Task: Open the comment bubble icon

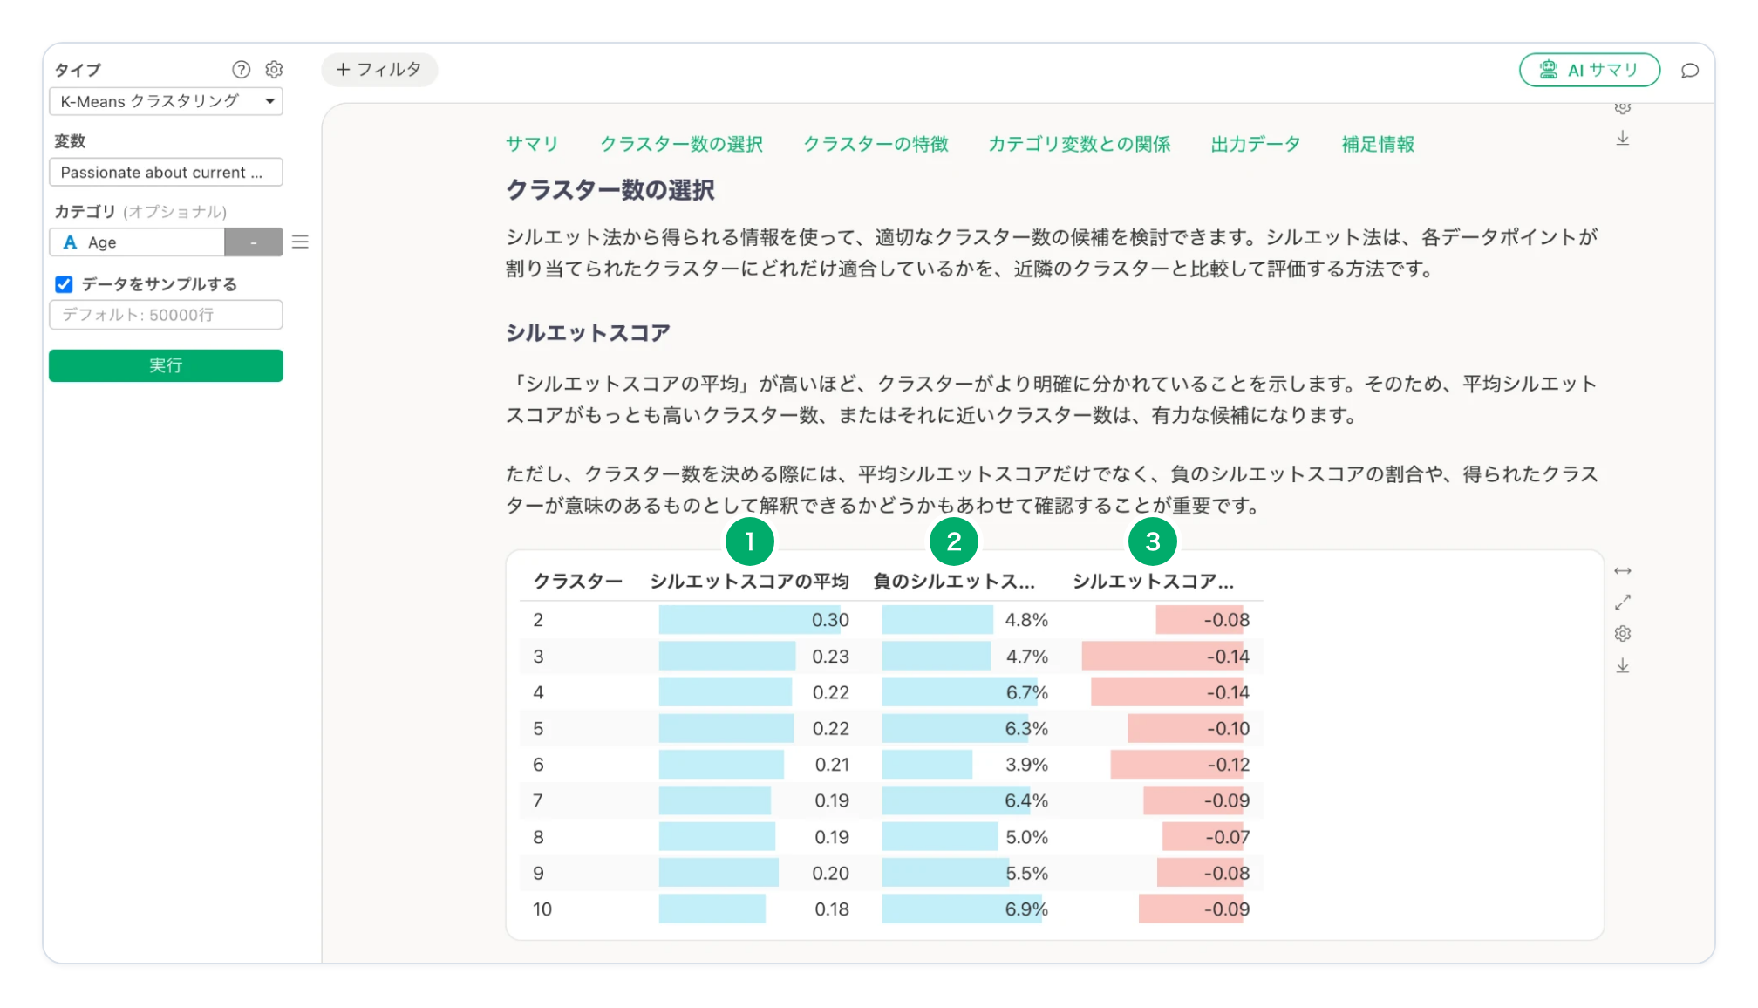Action: tap(1690, 71)
